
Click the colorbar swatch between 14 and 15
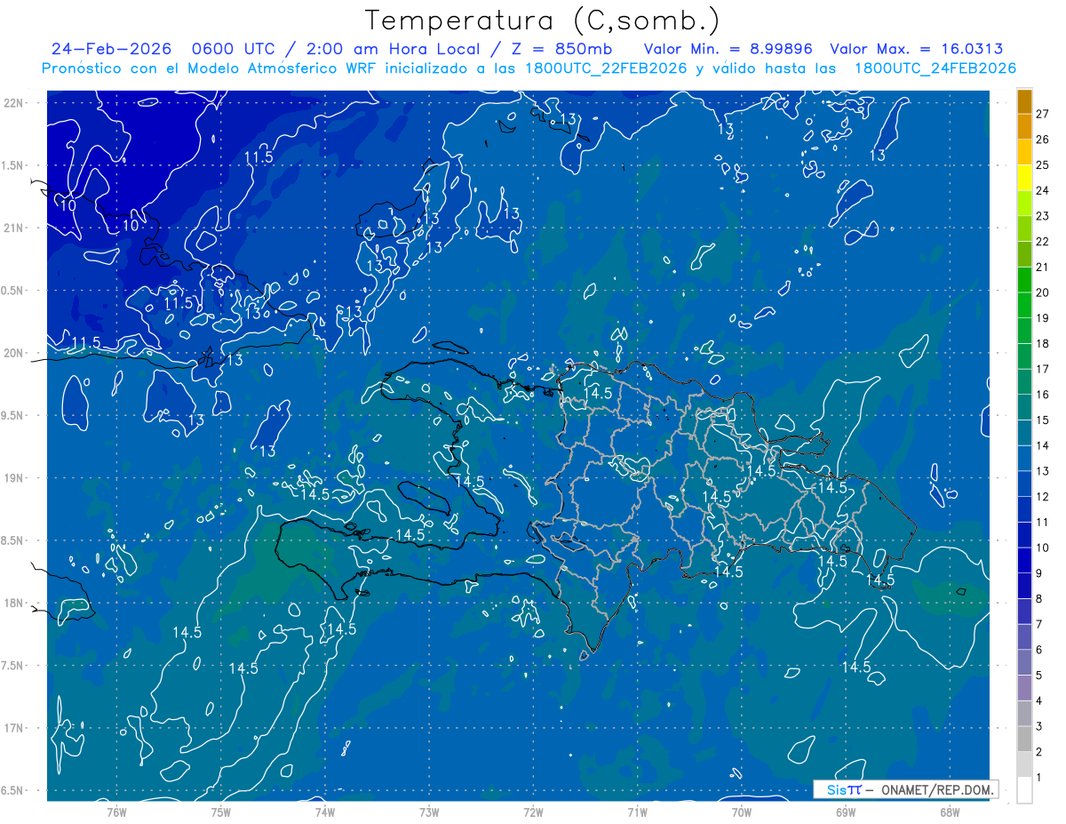tap(1024, 433)
